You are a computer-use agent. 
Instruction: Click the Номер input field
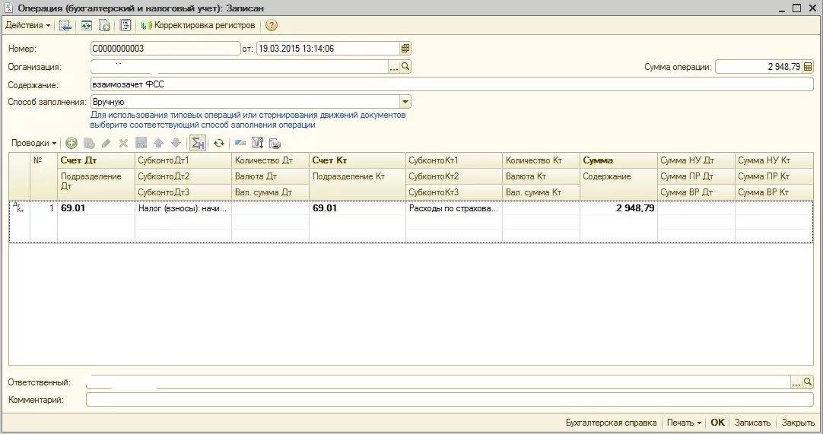[x=165, y=49]
